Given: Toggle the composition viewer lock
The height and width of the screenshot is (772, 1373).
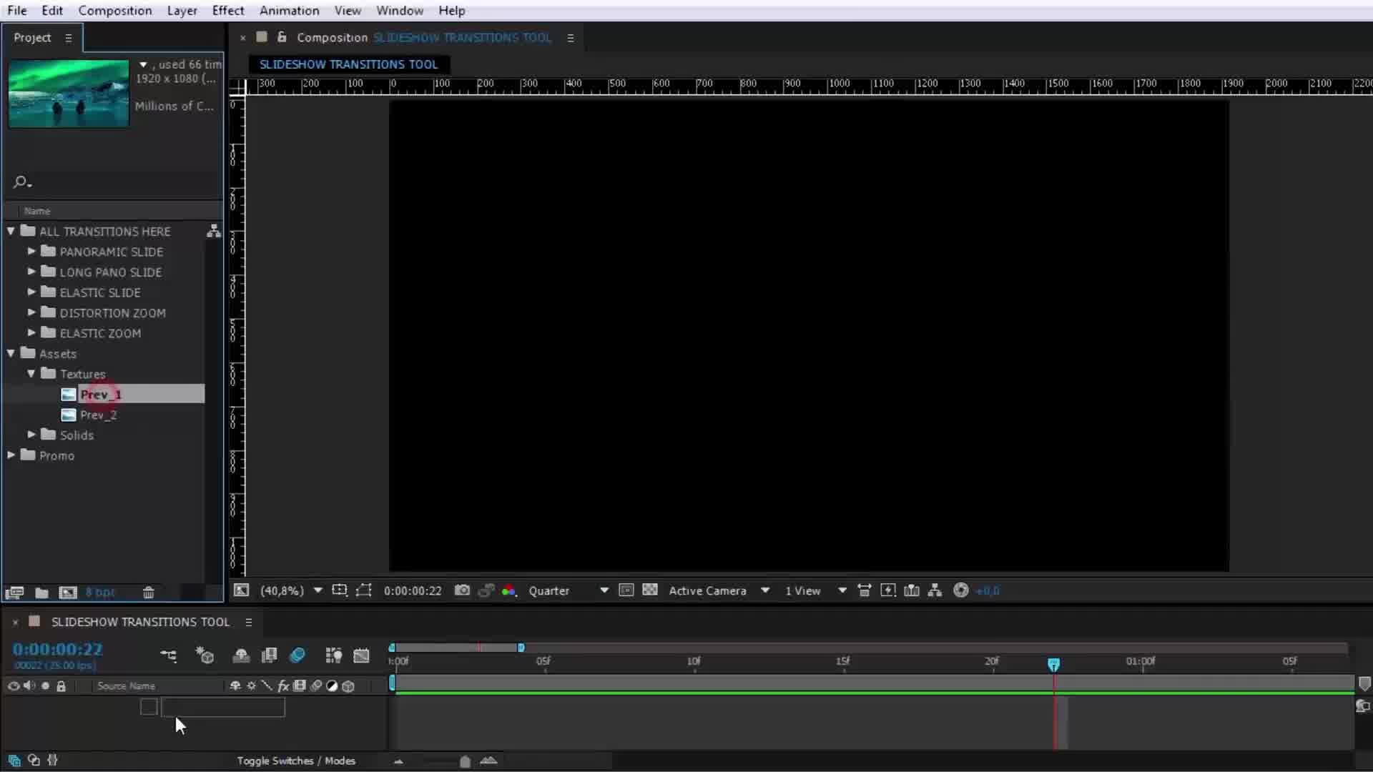Looking at the screenshot, I should 282,37.
